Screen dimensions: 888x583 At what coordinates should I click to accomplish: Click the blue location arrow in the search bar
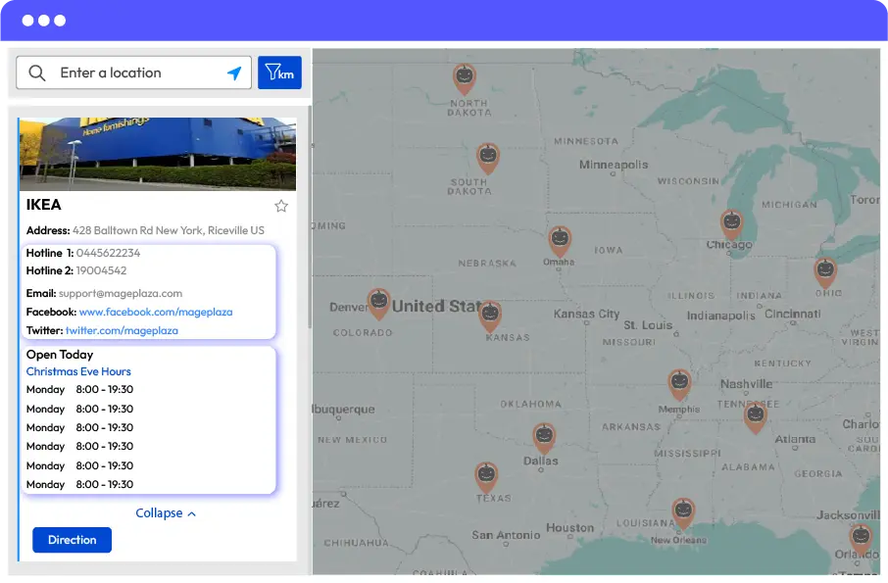pos(234,72)
